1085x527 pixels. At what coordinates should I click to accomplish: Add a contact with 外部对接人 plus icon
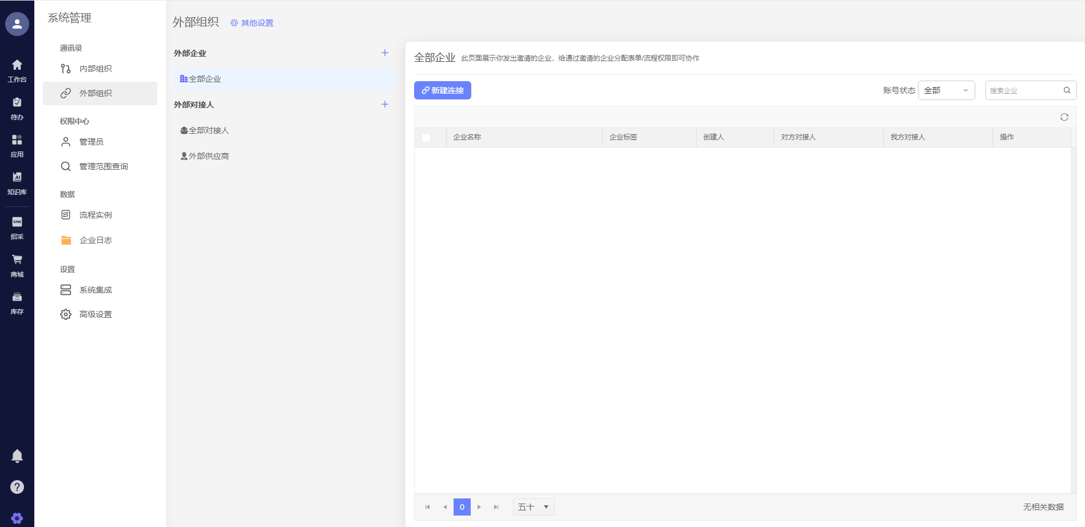tap(385, 105)
